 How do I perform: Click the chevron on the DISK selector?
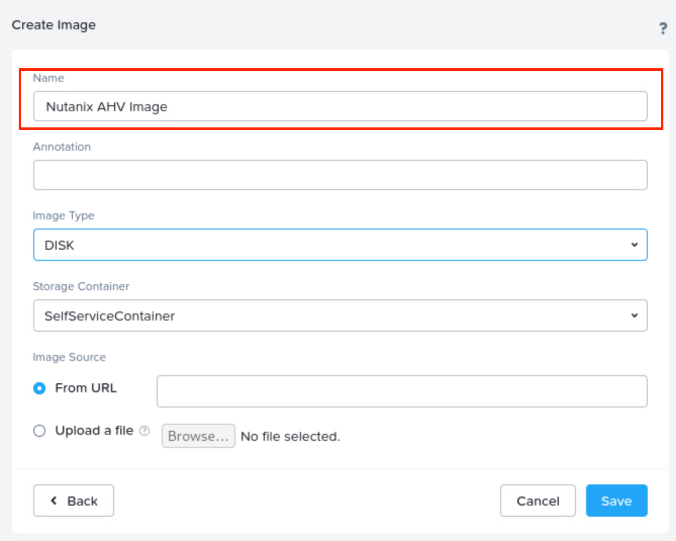point(635,245)
